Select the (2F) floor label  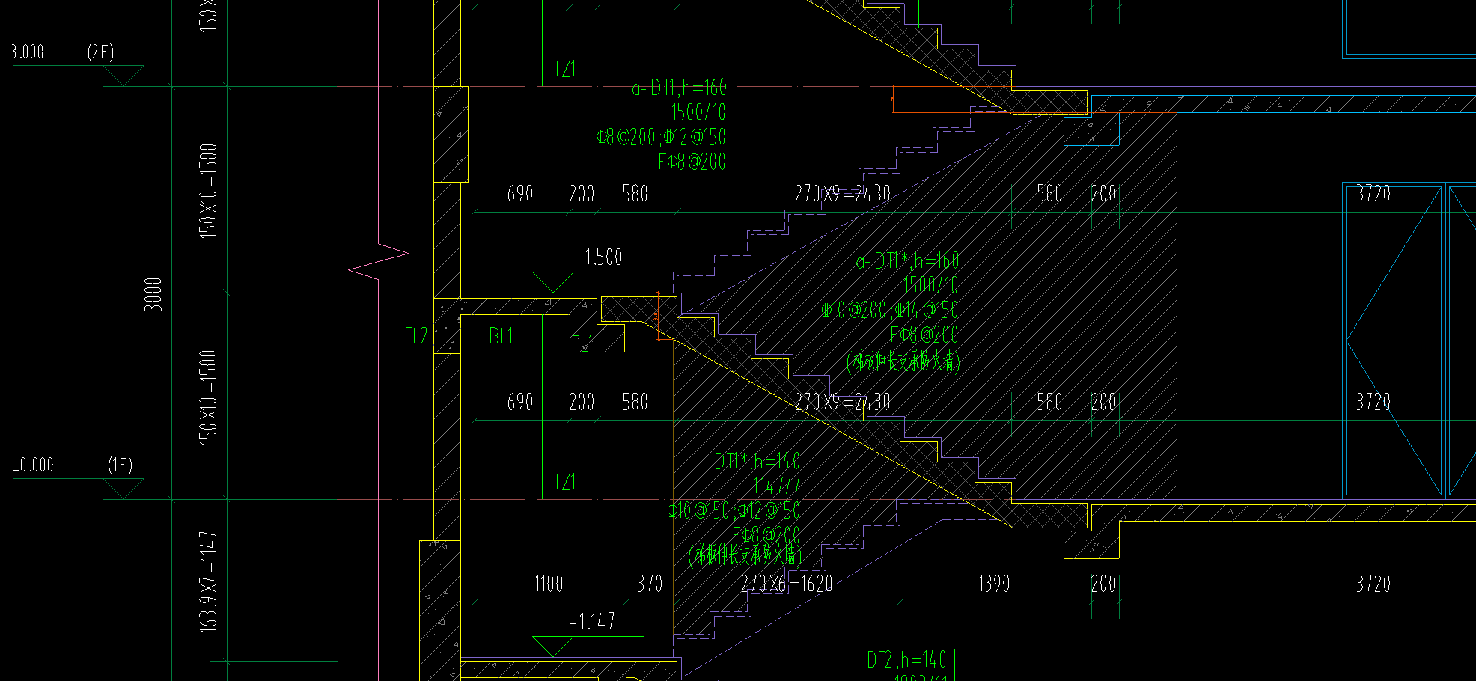[100, 52]
